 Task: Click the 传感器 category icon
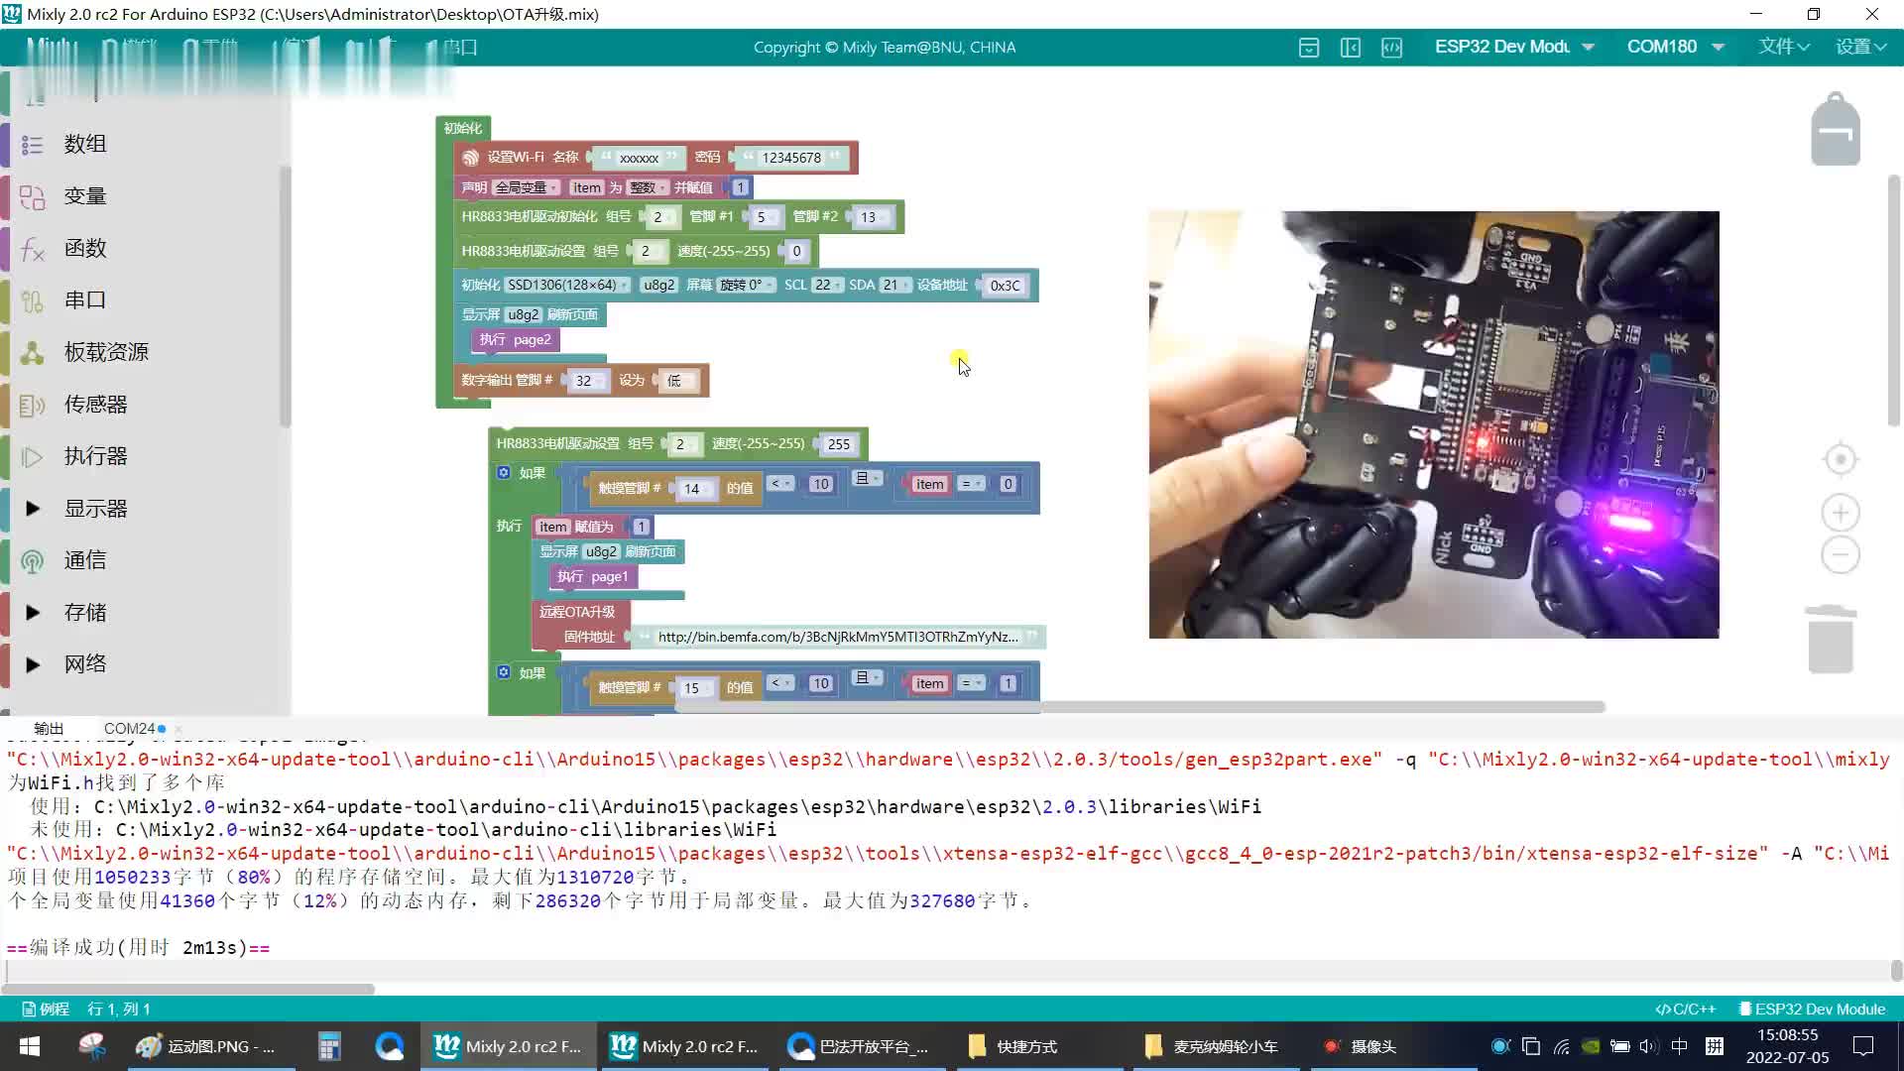tap(32, 405)
